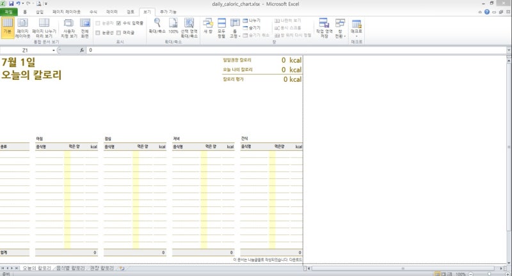Select Normal view icon in the status bar
The height and width of the screenshot is (276, 512).
point(438,274)
